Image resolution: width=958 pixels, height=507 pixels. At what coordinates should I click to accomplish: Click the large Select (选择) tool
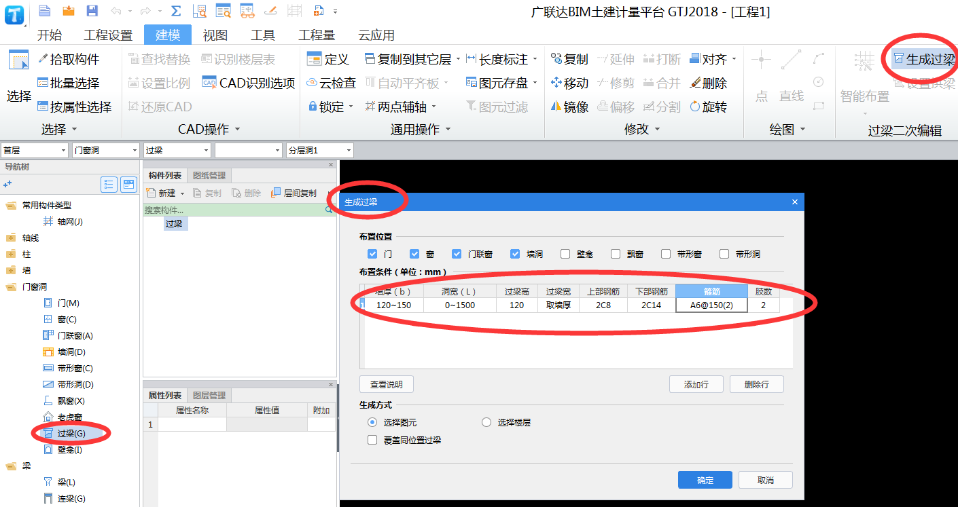pyautogui.click(x=19, y=78)
